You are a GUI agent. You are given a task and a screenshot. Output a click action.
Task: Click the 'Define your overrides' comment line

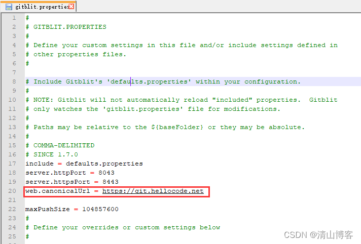click(127, 227)
